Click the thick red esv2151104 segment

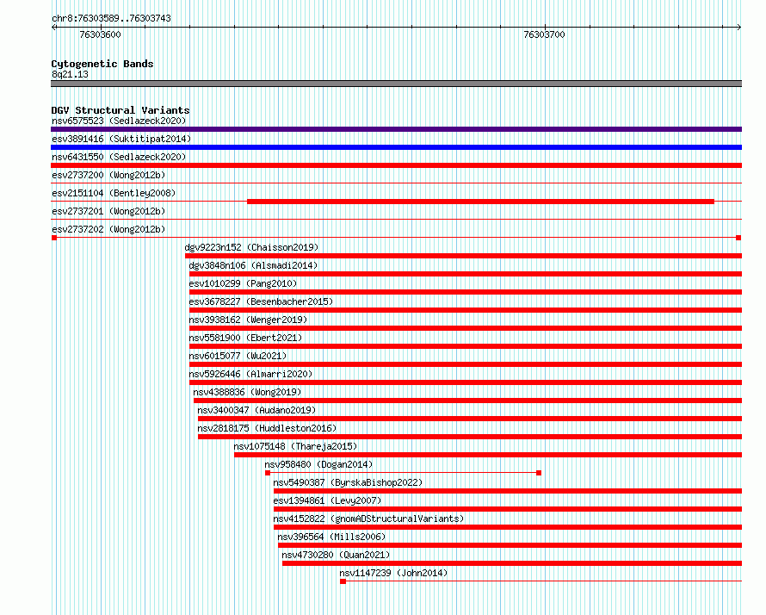tap(481, 202)
